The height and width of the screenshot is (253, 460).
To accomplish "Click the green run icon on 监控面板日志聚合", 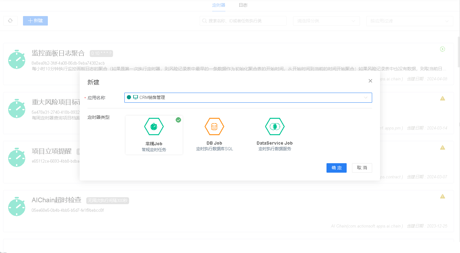I will (442, 49).
